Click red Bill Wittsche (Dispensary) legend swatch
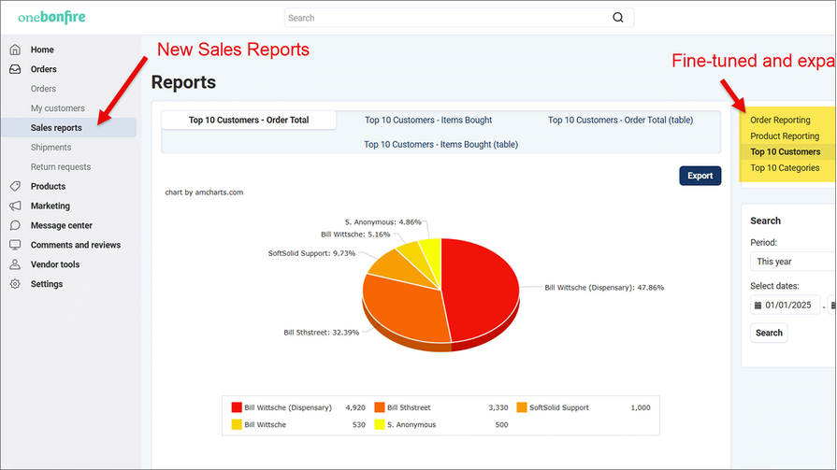 click(237, 407)
